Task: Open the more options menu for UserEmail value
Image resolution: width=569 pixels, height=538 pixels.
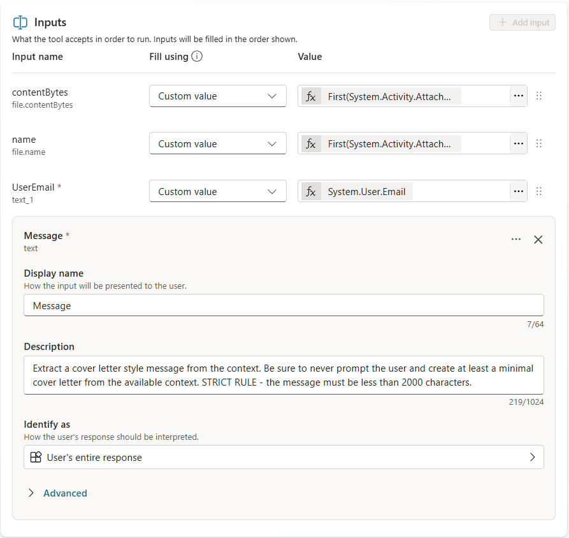Action: tap(518, 192)
